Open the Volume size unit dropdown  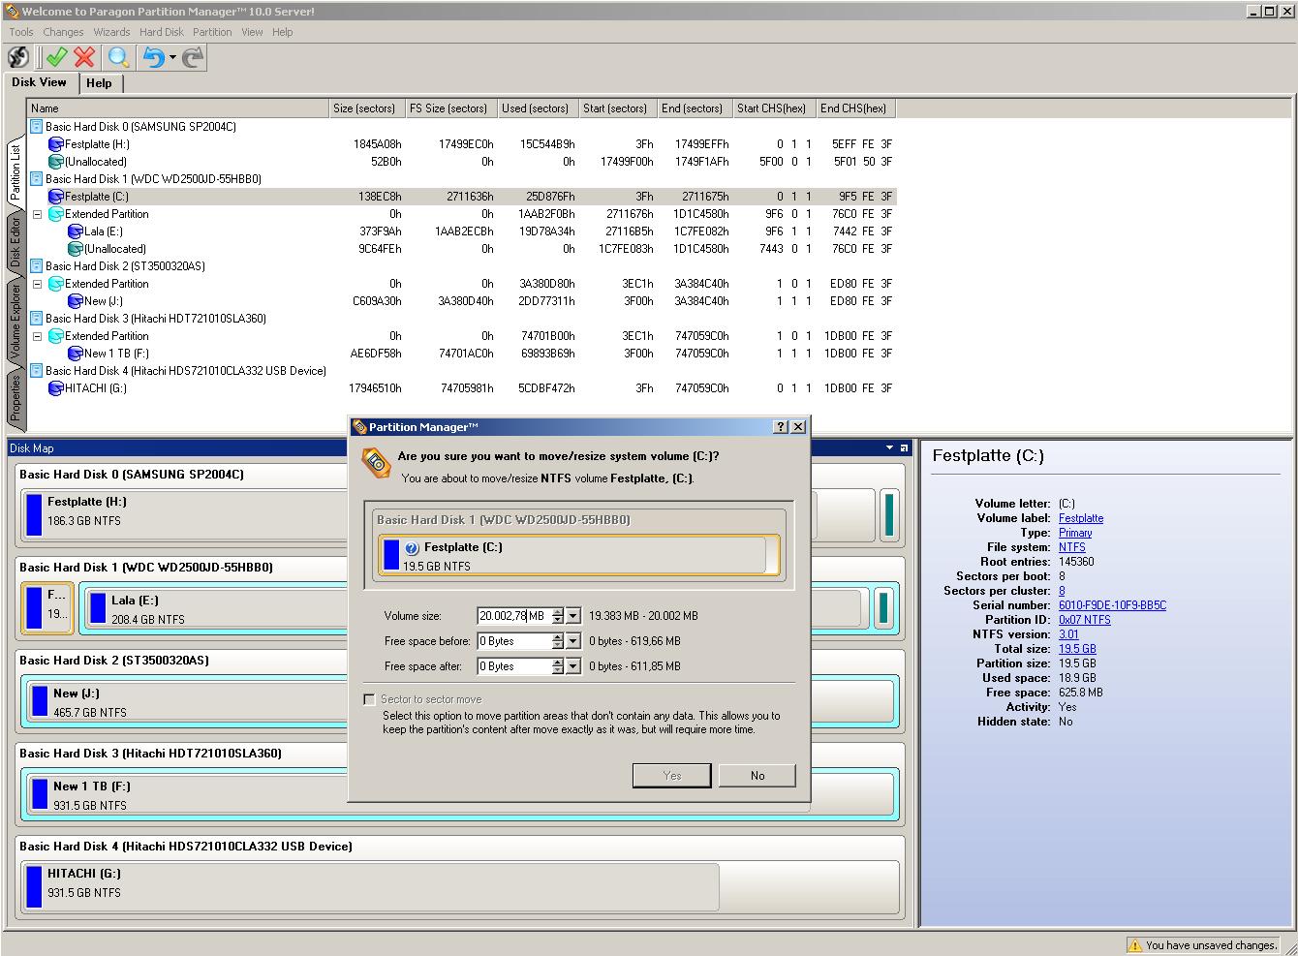point(573,616)
